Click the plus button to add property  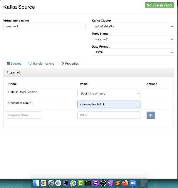click(151, 115)
